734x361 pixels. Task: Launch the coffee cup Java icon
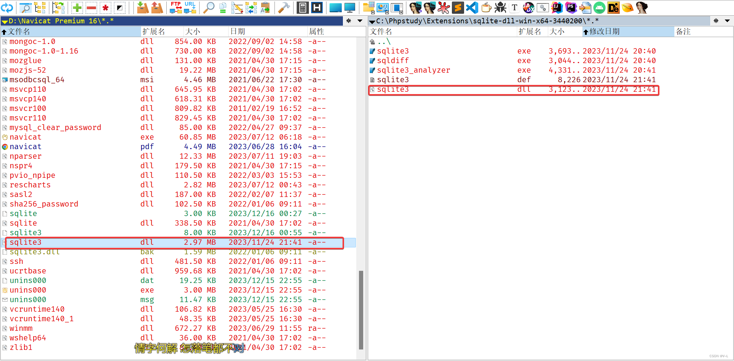tap(486, 7)
